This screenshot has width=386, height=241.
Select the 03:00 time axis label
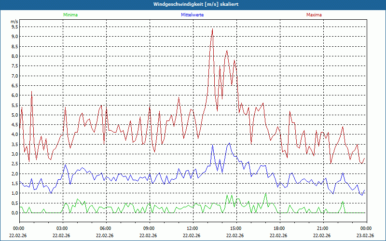62,228
